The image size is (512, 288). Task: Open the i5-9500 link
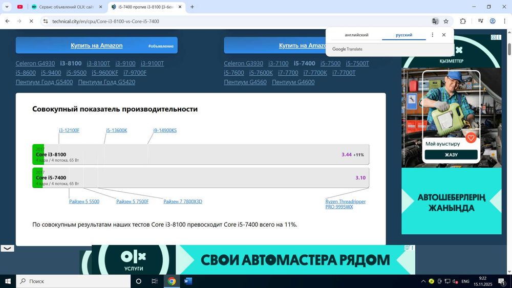(x=76, y=73)
